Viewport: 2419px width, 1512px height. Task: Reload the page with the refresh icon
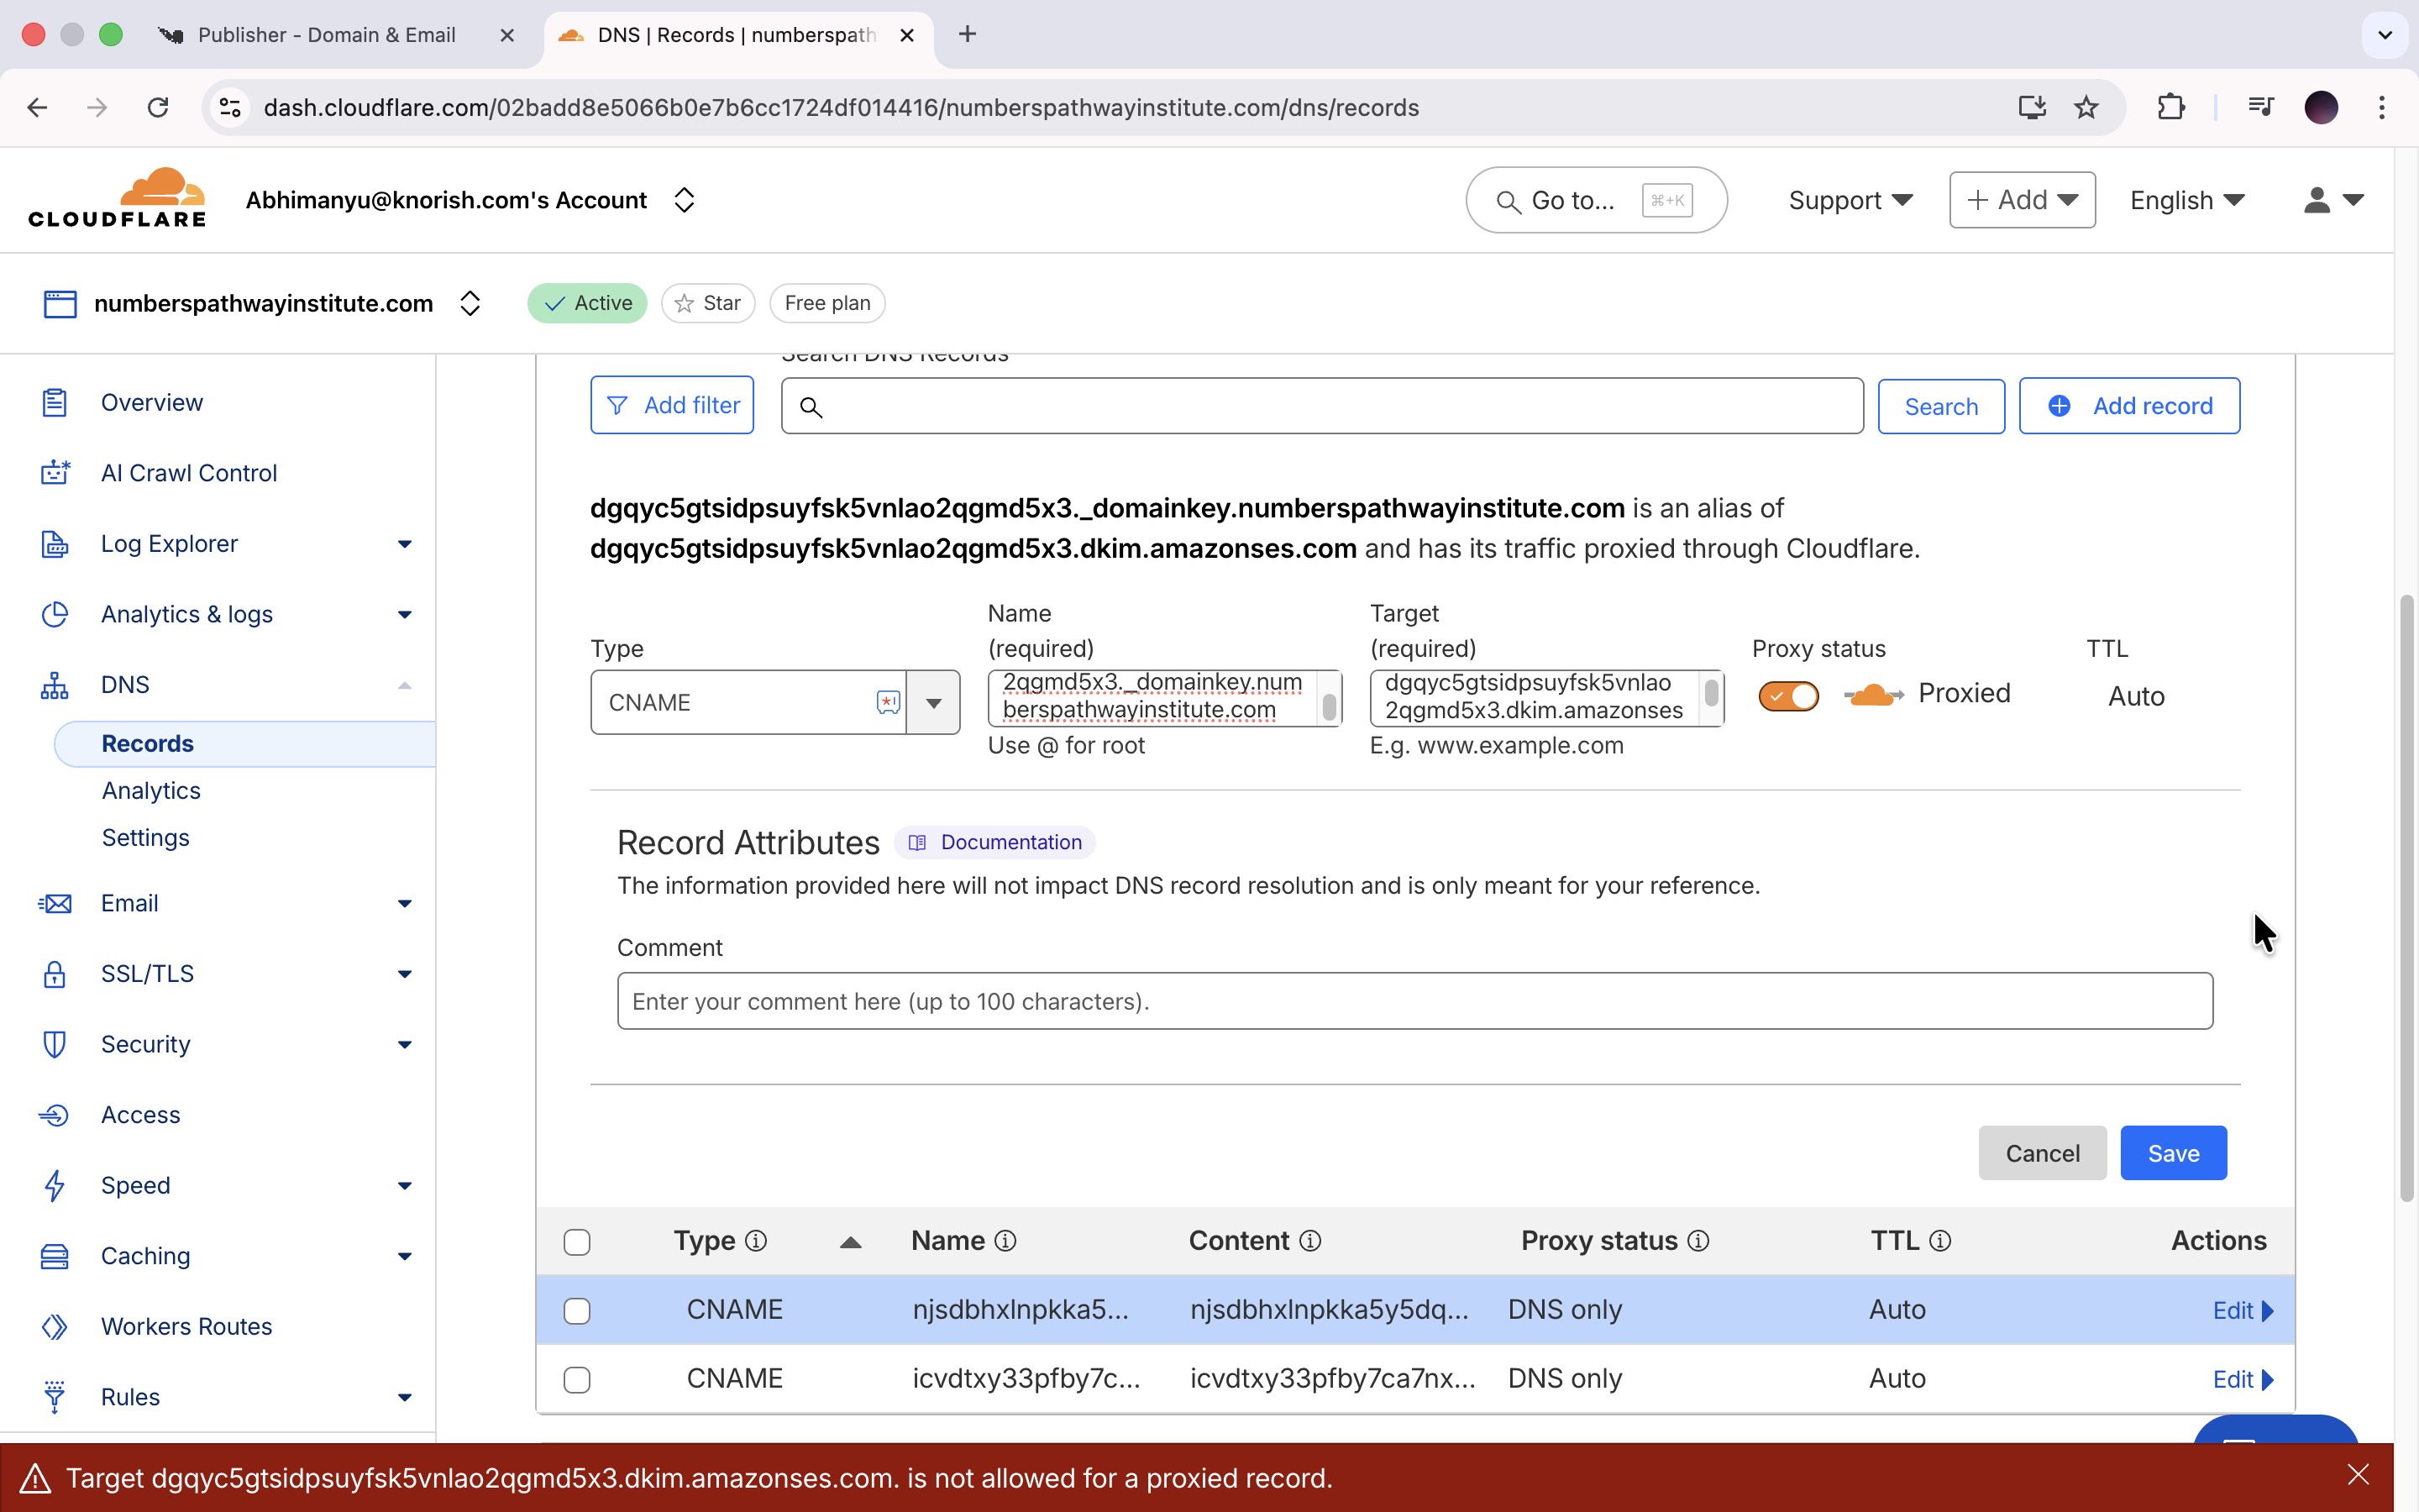[x=158, y=107]
